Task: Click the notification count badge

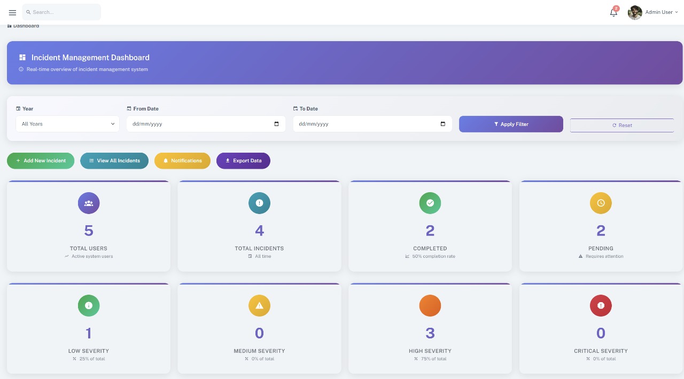Action: point(616,8)
